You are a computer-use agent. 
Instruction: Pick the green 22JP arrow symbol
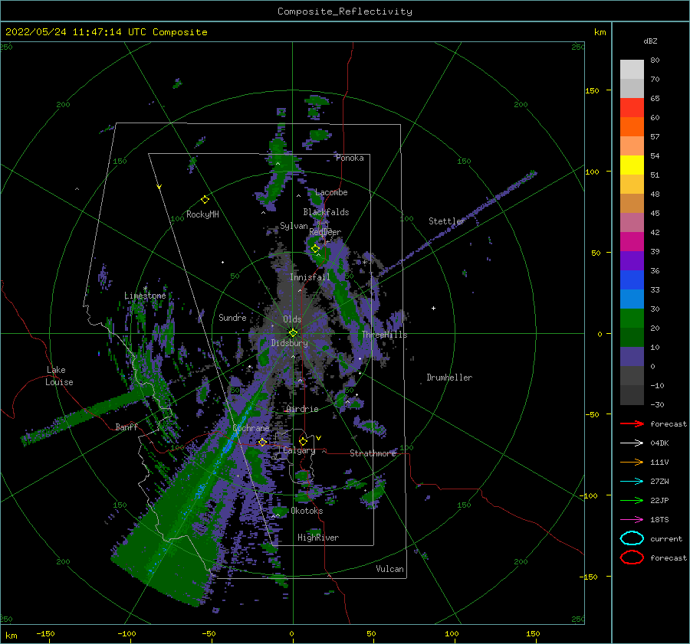632,500
